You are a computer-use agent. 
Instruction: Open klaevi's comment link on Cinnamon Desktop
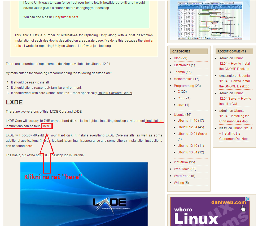tap(236, 134)
